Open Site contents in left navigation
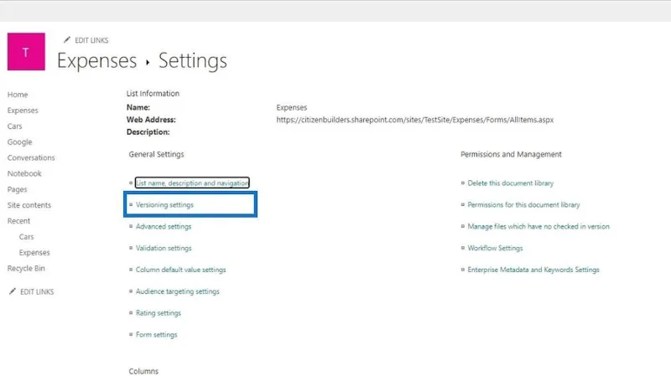 click(29, 205)
